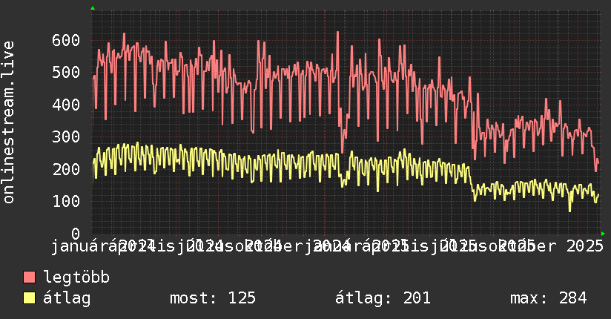Click the y-axis label 200

(x=66, y=169)
